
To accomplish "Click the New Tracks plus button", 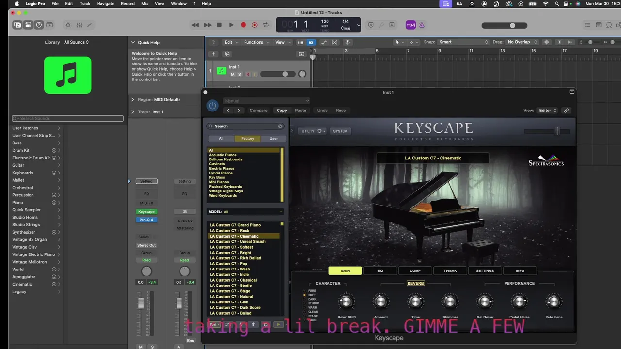I will [213, 54].
